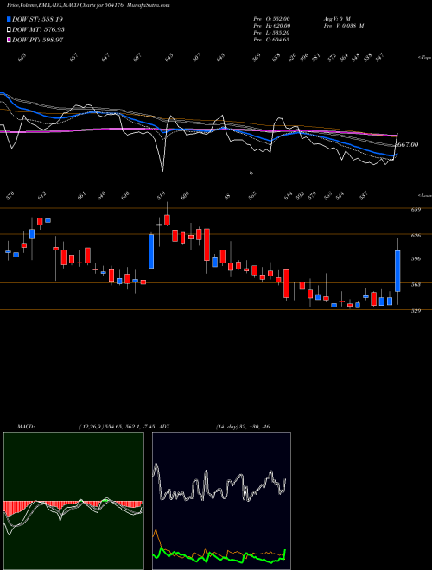The image size is (432, 570).
Task: Click the Pre L low price text
Action: [271, 33]
